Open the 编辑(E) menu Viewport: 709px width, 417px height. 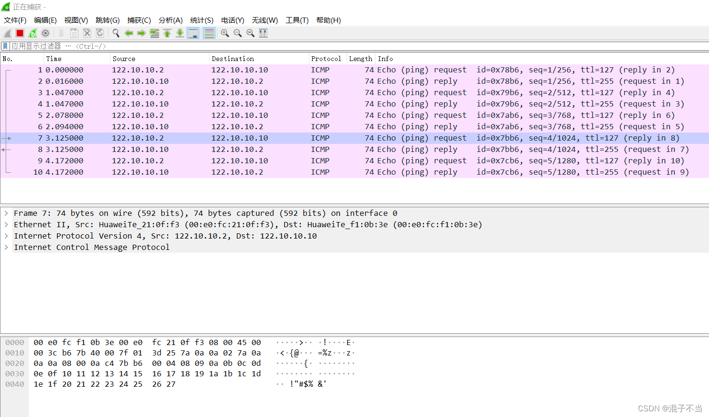pyautogui.click(x=45, y=20)
